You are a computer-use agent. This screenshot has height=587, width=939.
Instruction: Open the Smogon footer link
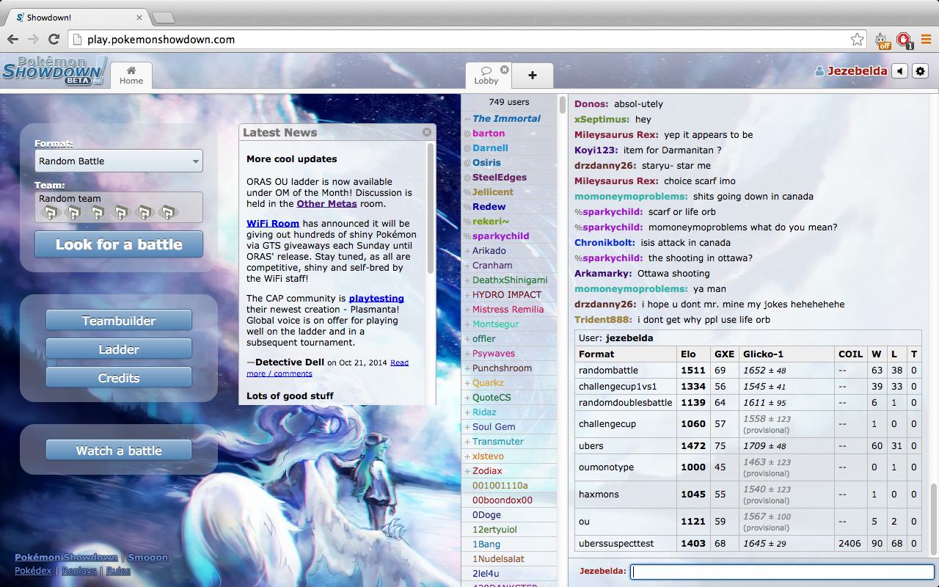[x=147, y=557]
